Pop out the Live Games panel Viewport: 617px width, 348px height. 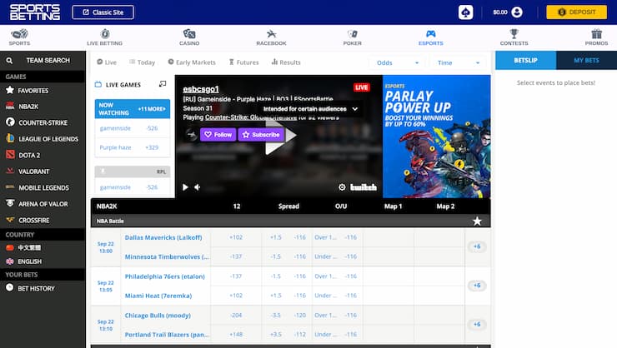tap(163, 84)
